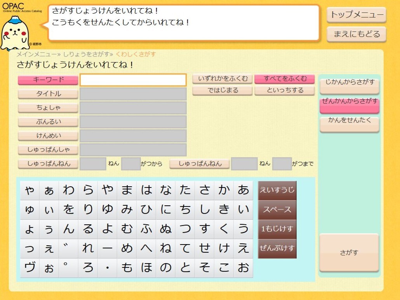Select ぜんかんからさがす search scope
The image size is (400, 300).
pos(349,106)
